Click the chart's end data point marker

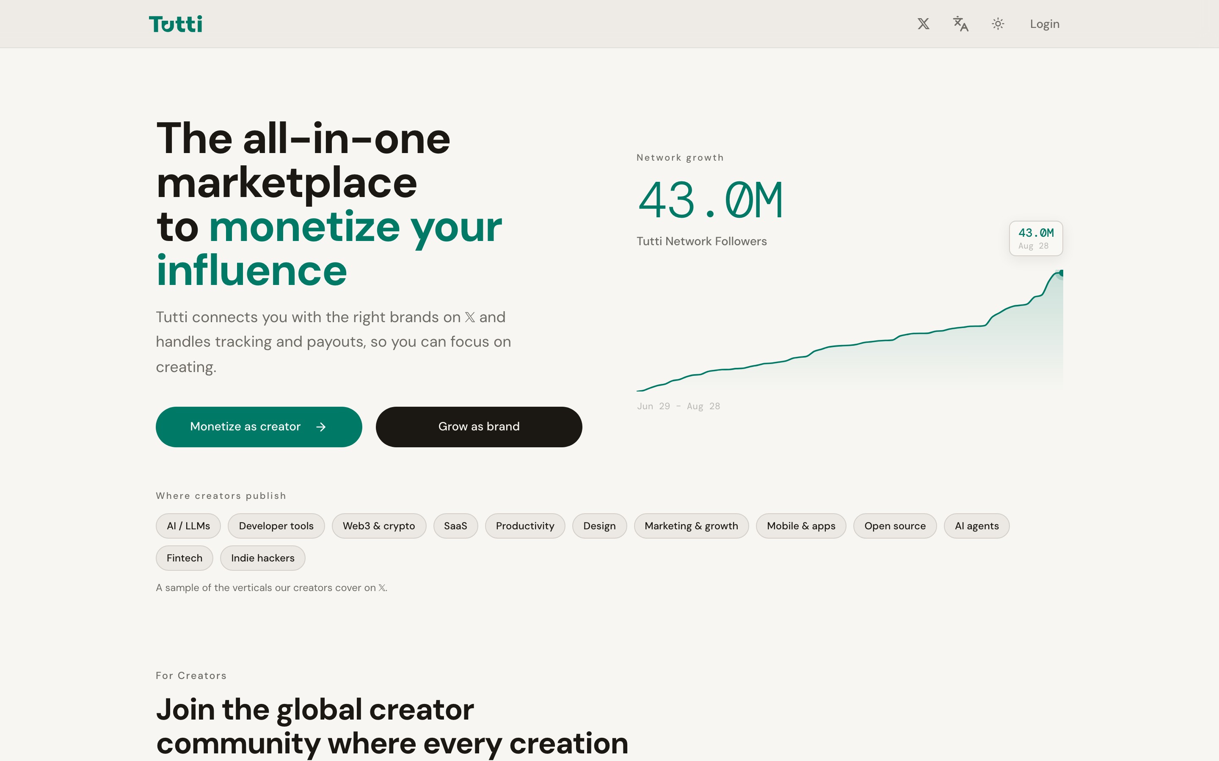[1060, 273]
